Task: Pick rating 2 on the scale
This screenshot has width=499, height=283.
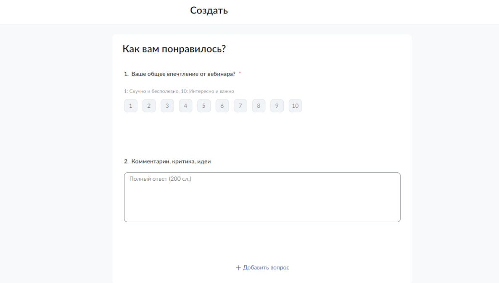Action: [x=149, y=106]
